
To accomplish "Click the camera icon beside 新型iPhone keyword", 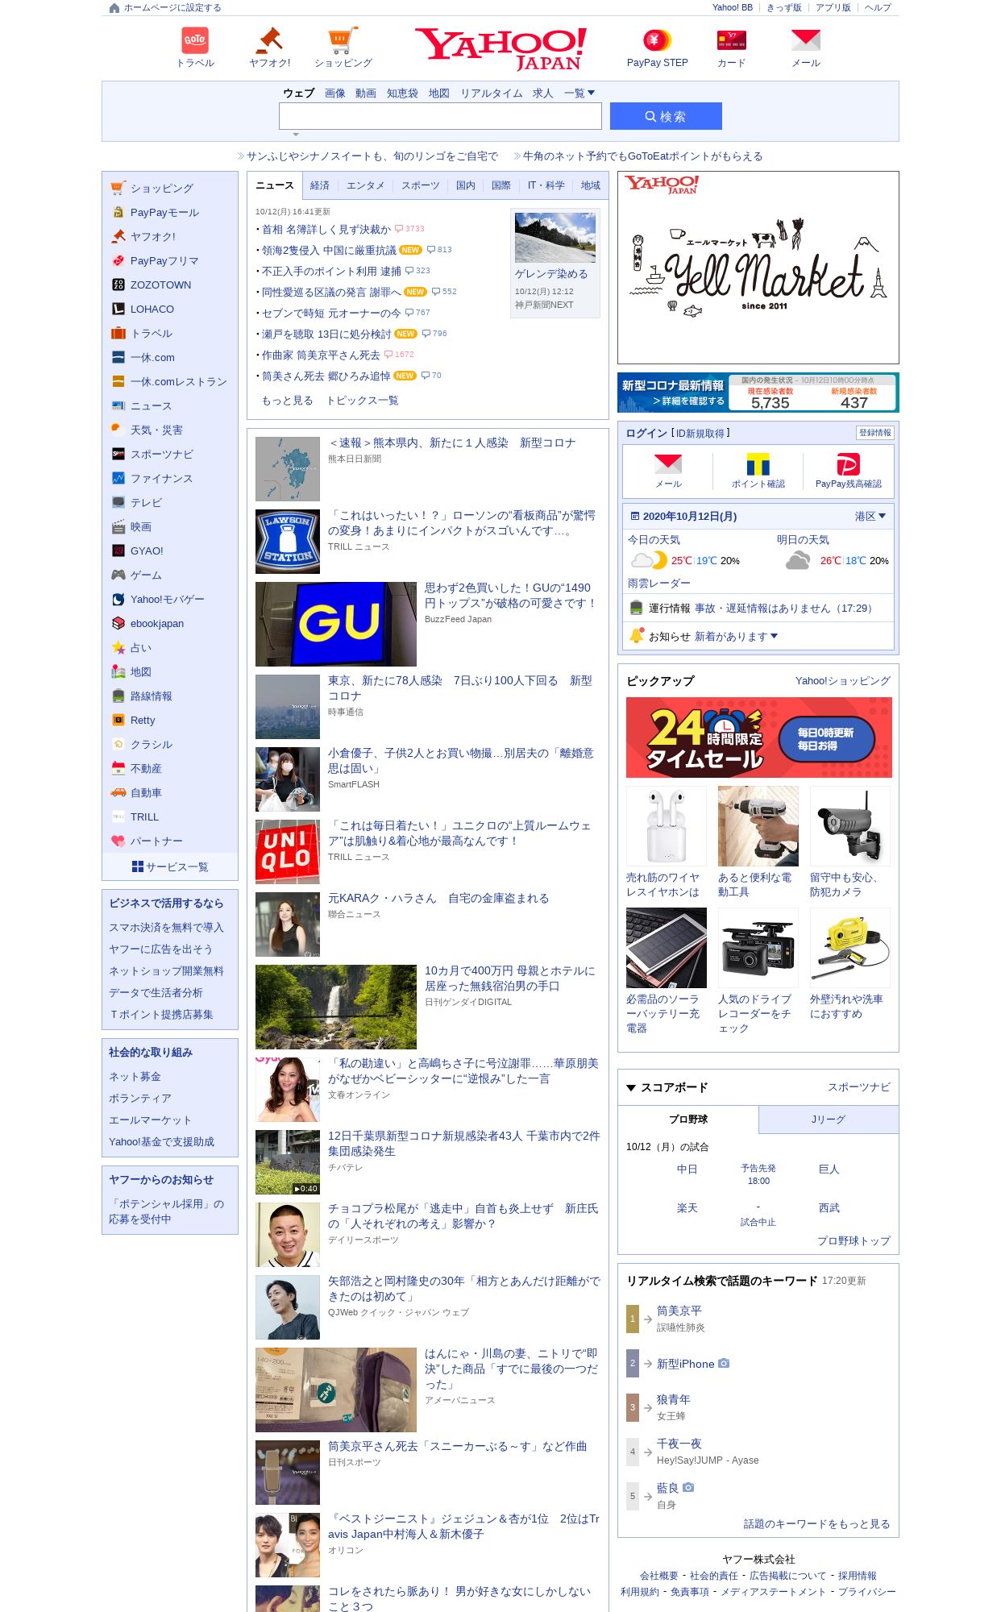I will [724, 1363].
